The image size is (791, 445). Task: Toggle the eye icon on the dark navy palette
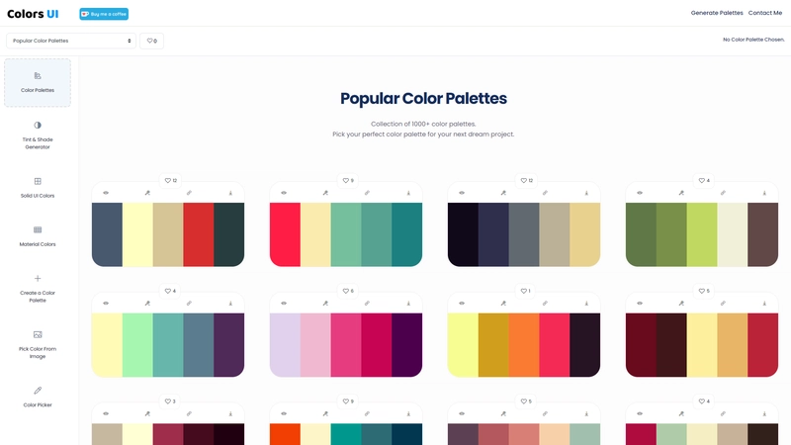click(462, 193)
